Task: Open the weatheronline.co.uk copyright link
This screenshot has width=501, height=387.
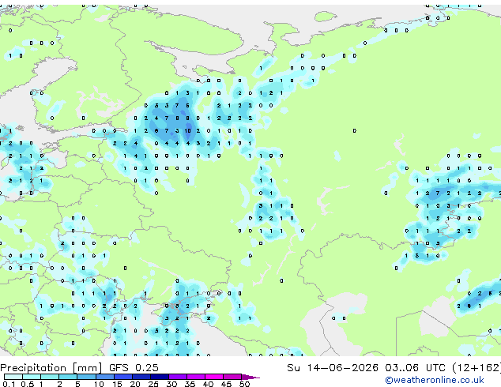Action: coord(435,380)
